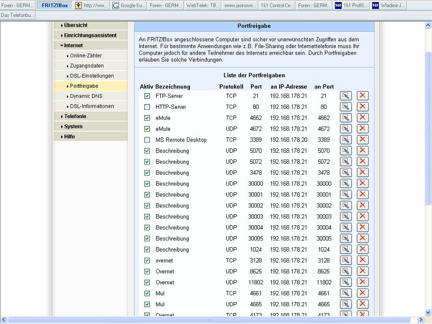Edit the MS Remote Desktop entry

coord(346,140)
